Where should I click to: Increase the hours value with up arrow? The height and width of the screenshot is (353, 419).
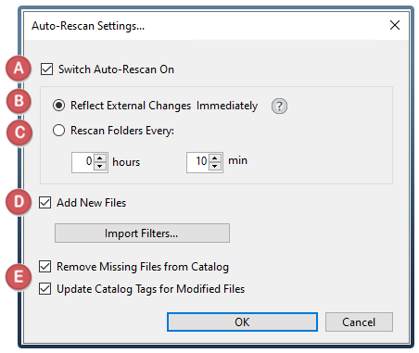click(x=100, y=158)
